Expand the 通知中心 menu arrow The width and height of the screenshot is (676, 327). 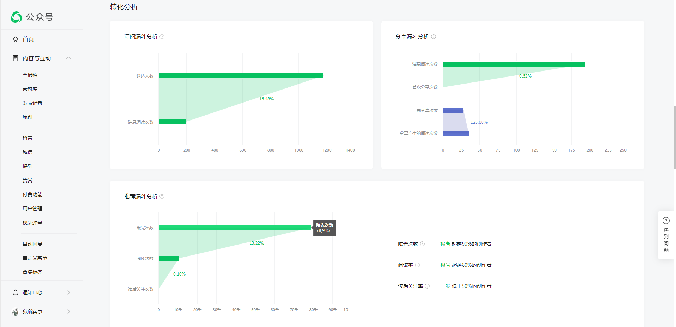click(69, 292)
